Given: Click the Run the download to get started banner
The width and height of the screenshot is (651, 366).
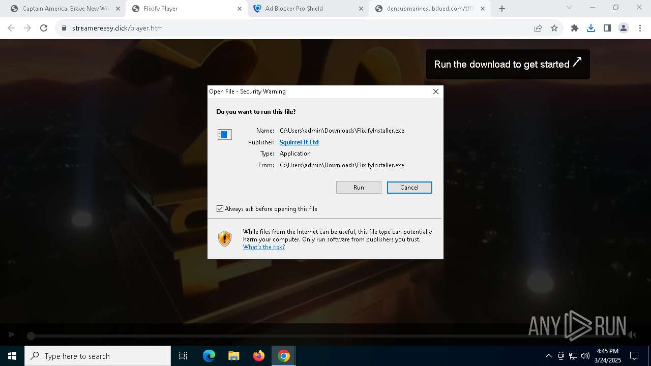Looking at the screenshot, I should pyautogui.click(x=508, y=64).
